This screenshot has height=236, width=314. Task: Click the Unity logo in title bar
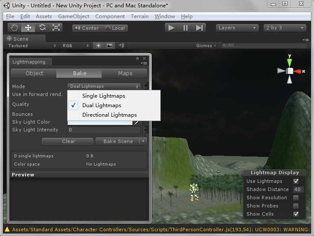(6, 5)
